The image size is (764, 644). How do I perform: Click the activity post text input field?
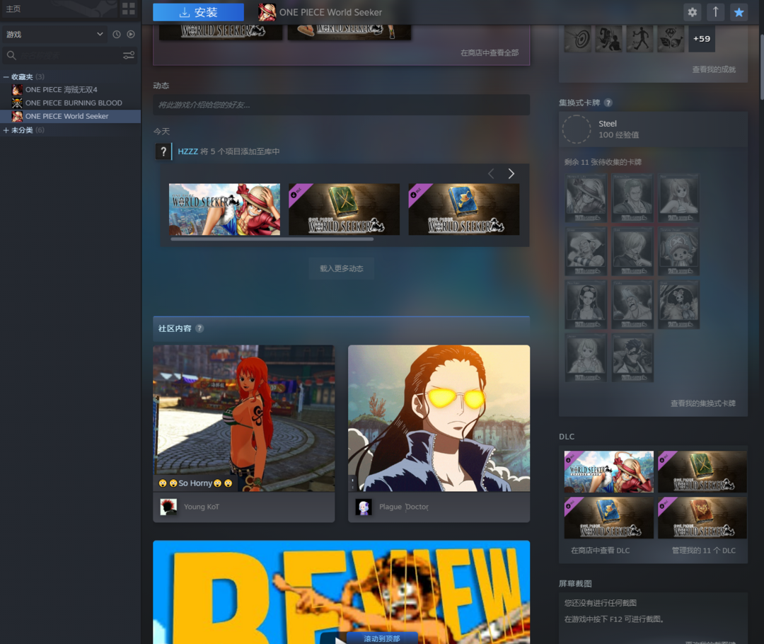341,105
